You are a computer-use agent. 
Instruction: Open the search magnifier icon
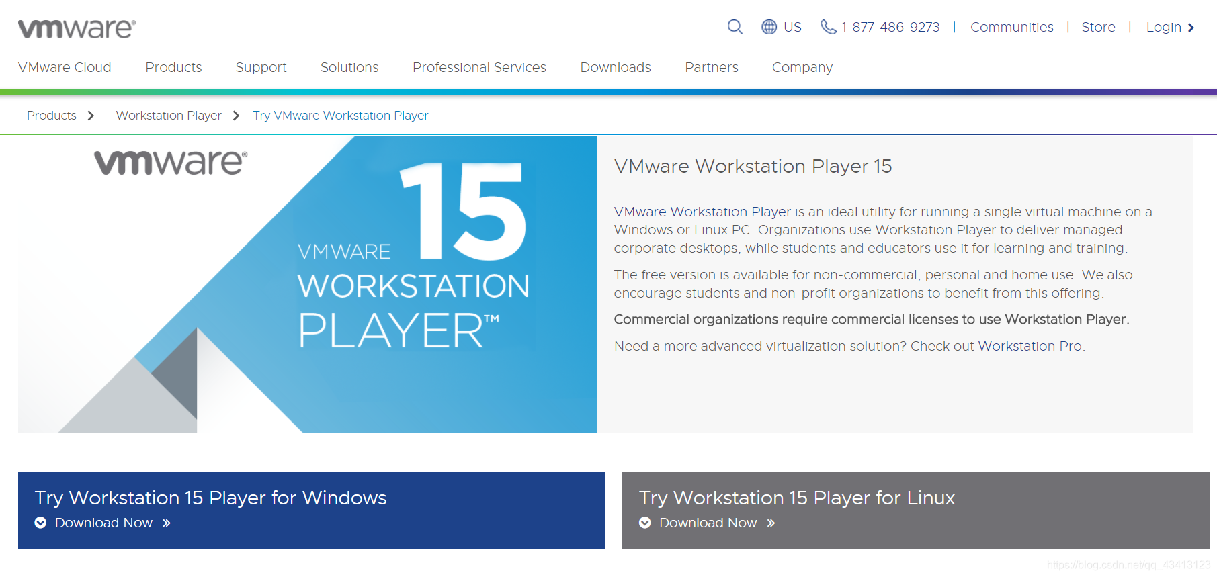(x=735, y=27)
